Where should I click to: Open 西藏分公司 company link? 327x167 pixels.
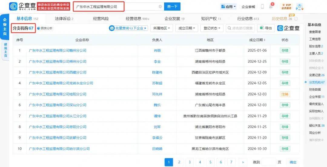point(58,72)
